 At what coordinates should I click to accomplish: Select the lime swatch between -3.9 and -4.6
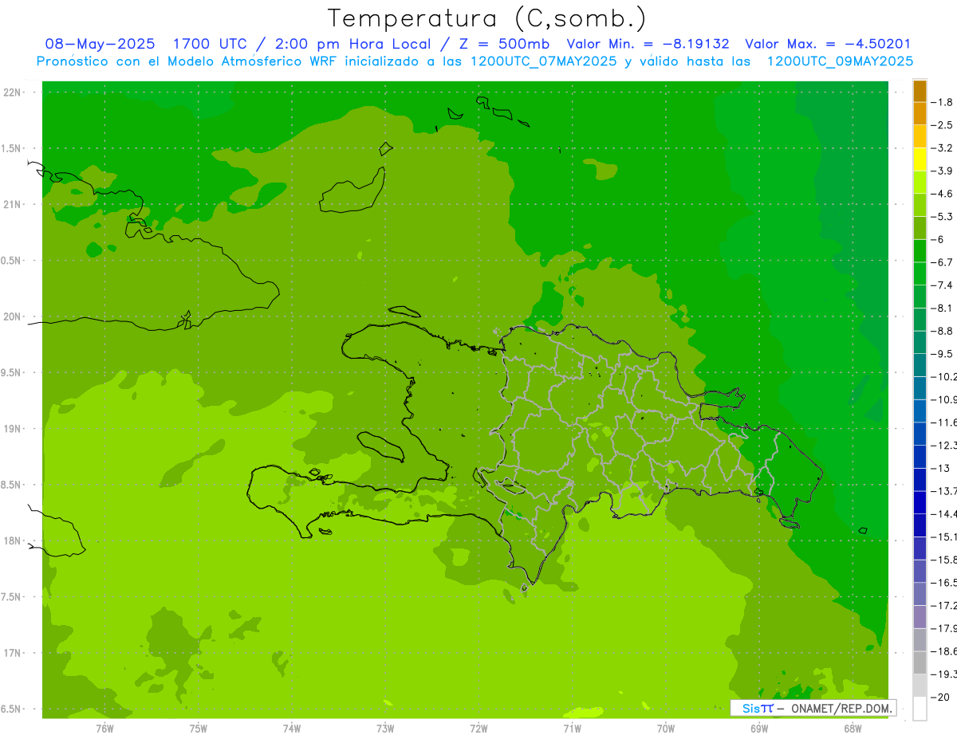tap(920, 183)
